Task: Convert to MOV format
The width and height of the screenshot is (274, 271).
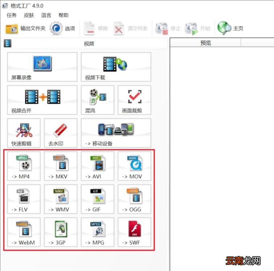Action: tap(134, 166)
